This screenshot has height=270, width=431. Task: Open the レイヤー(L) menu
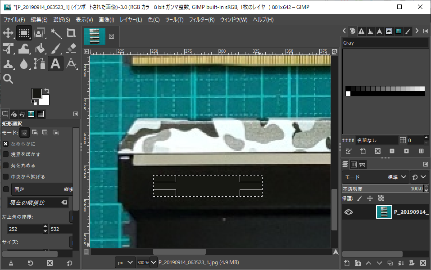pyautogui.click(x=131, y=20)
